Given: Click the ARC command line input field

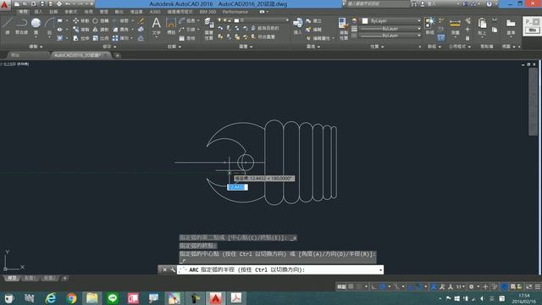Looking at the screenshot, I should 280,269.
